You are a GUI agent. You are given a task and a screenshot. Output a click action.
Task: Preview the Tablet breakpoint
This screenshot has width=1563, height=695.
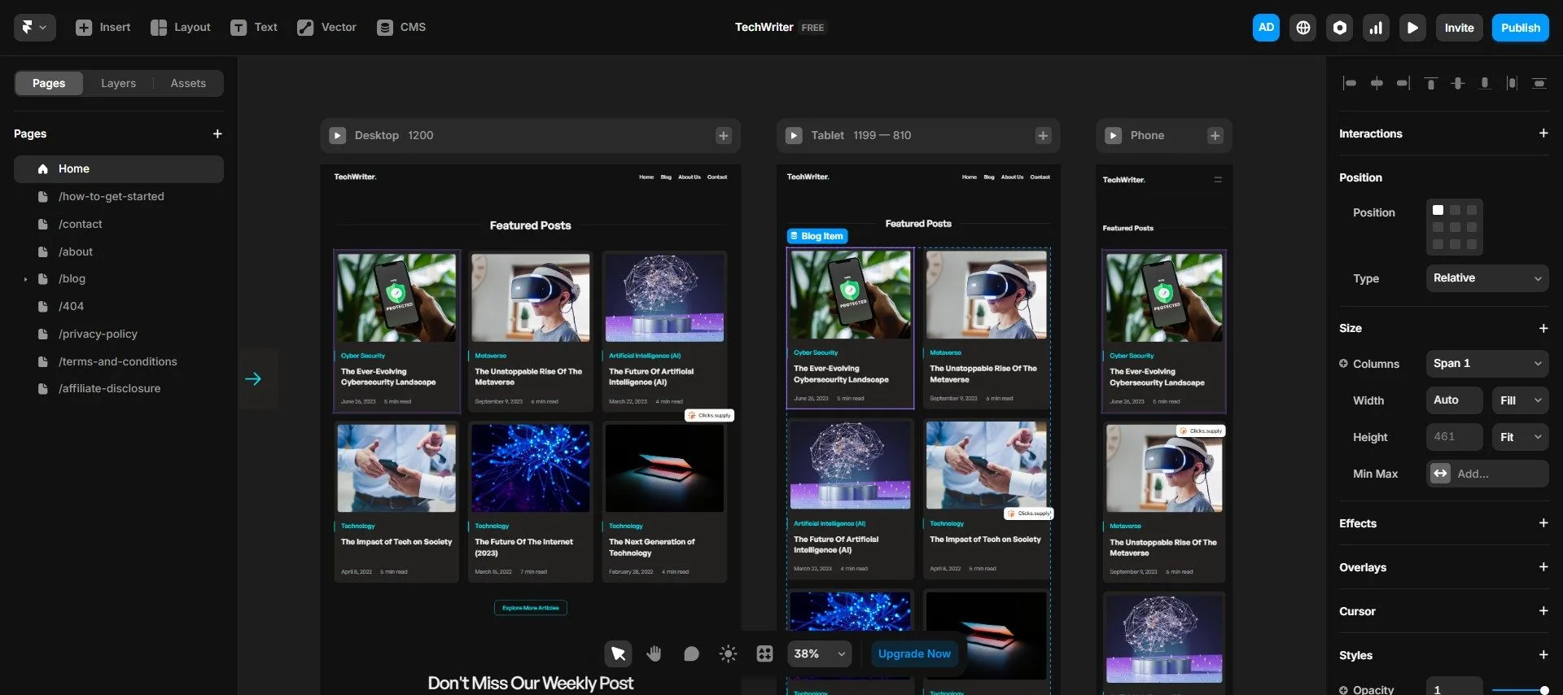pos(794,136)
